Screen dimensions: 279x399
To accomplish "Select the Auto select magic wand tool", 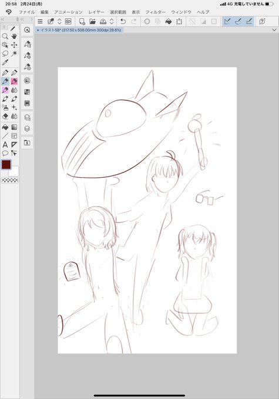I will point(14,54).
